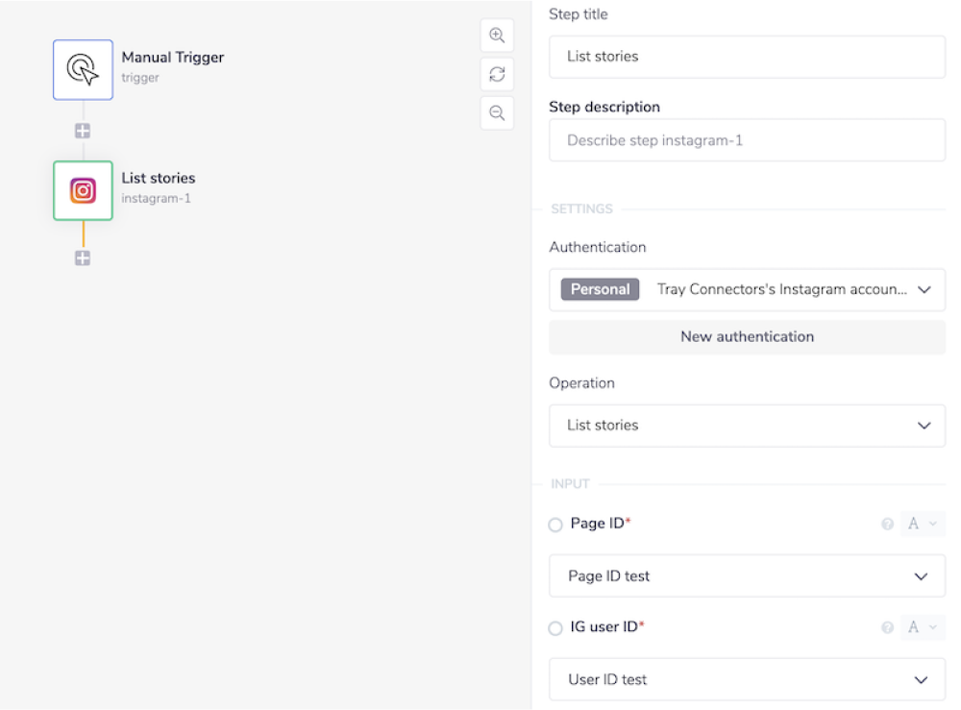
Task: Click the Step title text field
Action: (747, 57)
